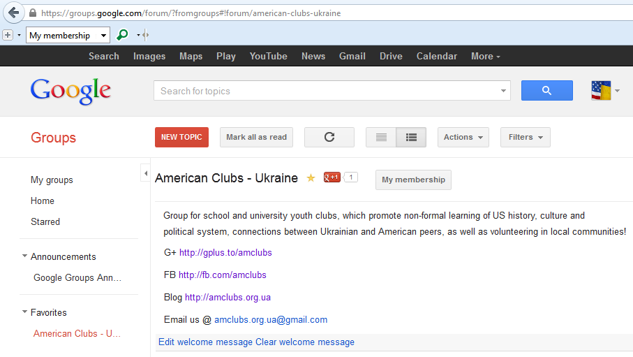Refresh the topic list

[x=329, y=137]
